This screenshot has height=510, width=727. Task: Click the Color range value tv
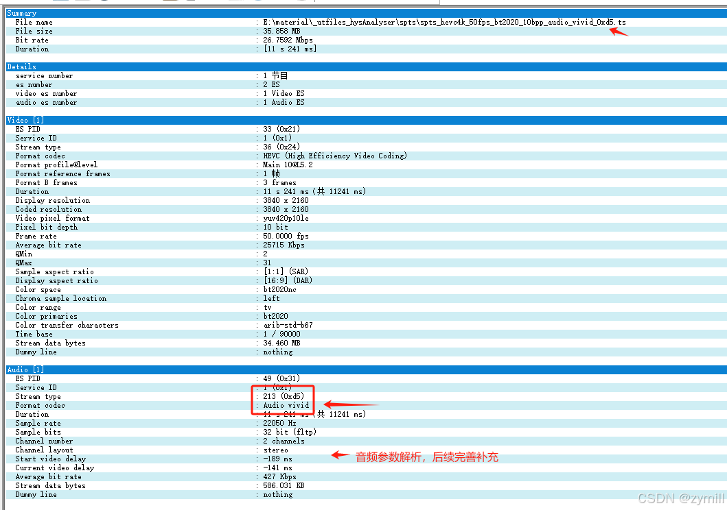click(267, 307)
